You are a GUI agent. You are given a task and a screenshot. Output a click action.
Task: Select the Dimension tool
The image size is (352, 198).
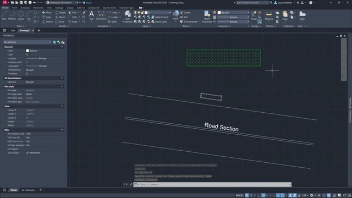[101, 15]
